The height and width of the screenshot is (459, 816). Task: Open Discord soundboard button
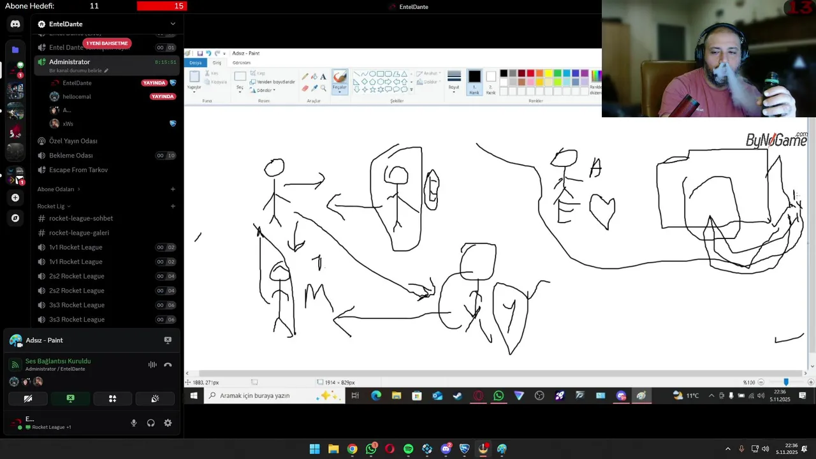tap(155, 398)
